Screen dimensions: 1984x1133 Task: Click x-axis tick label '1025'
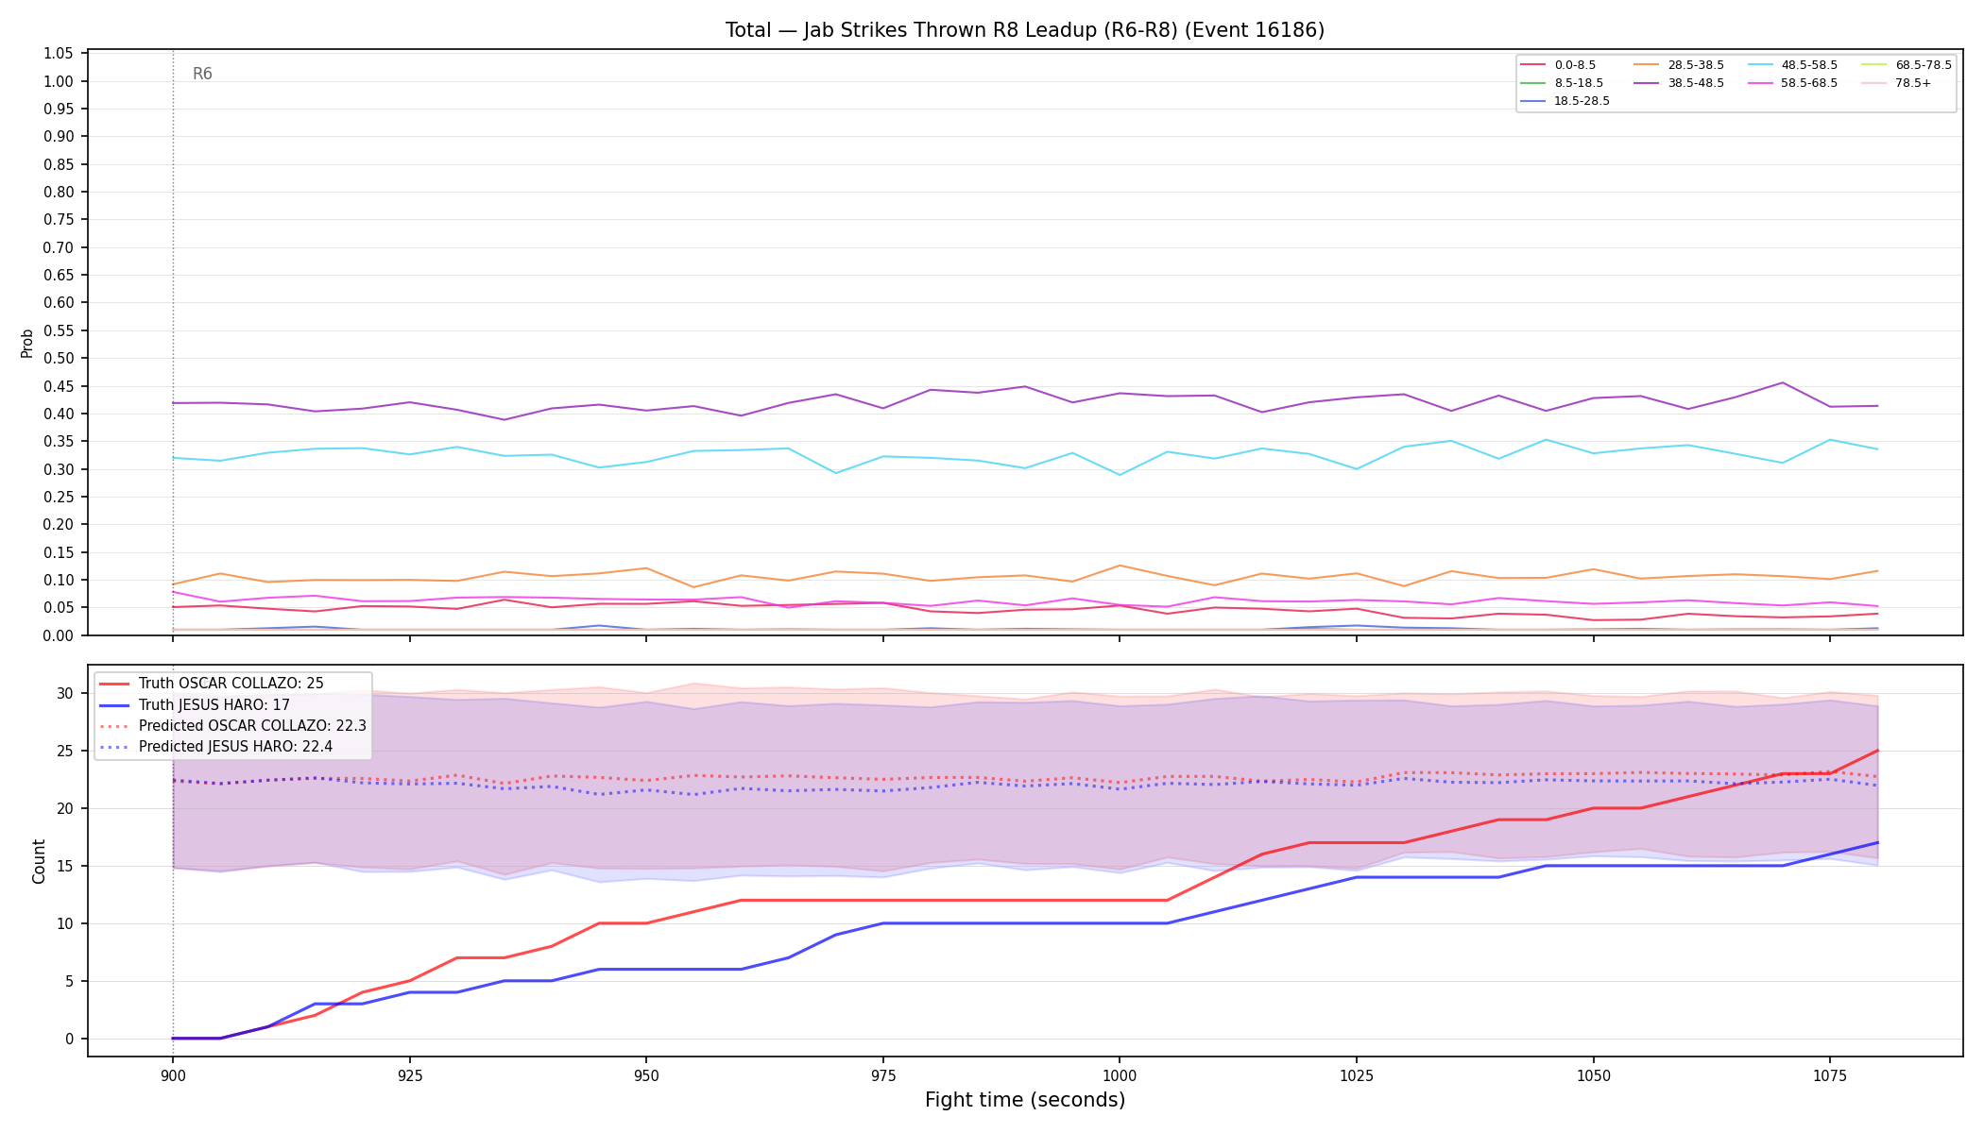(x=1356, y=1075)
